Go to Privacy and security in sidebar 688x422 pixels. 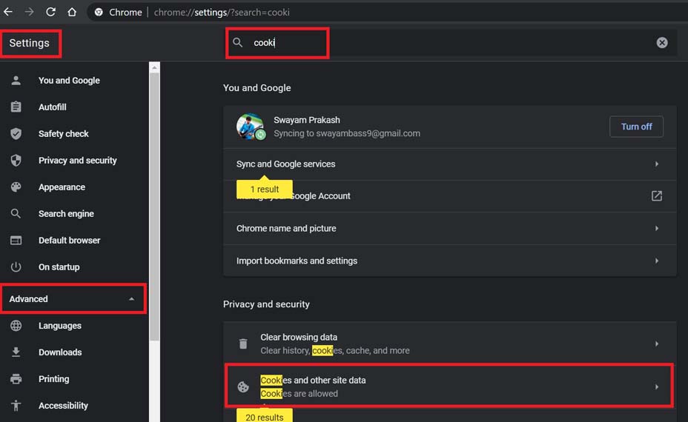(x=77, y=161)
